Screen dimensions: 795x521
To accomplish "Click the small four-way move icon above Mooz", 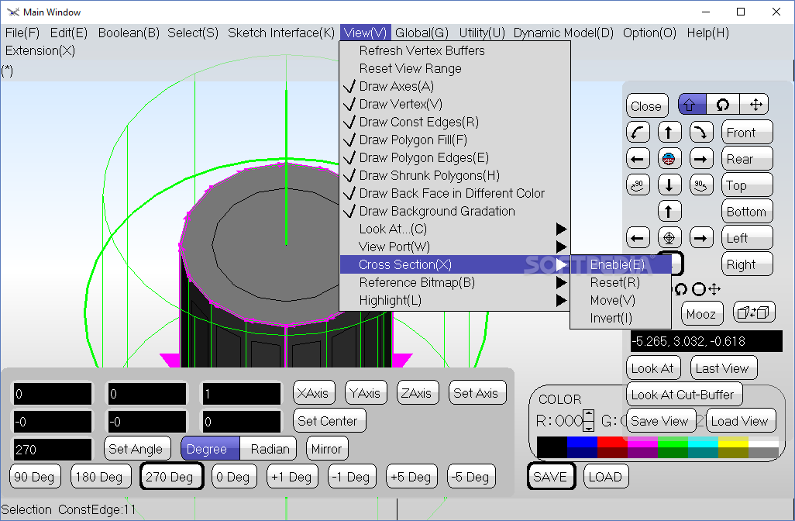I will [714, 289].
